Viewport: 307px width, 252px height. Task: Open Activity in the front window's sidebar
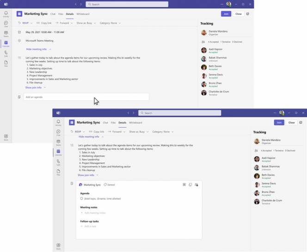(x=58, y=123)
